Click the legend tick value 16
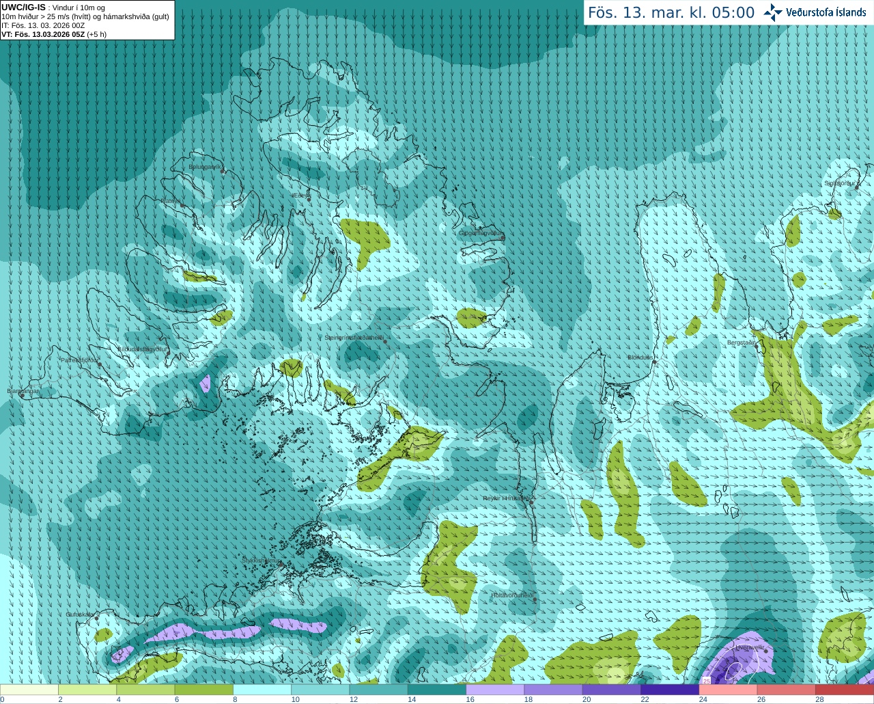The height and width of the screenshot is (704, 874). 470,699
